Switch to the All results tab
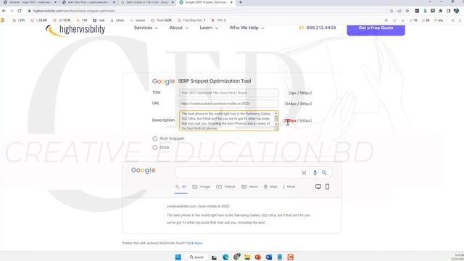This screenshot has width=464, height=261. (x=181, y=187)
